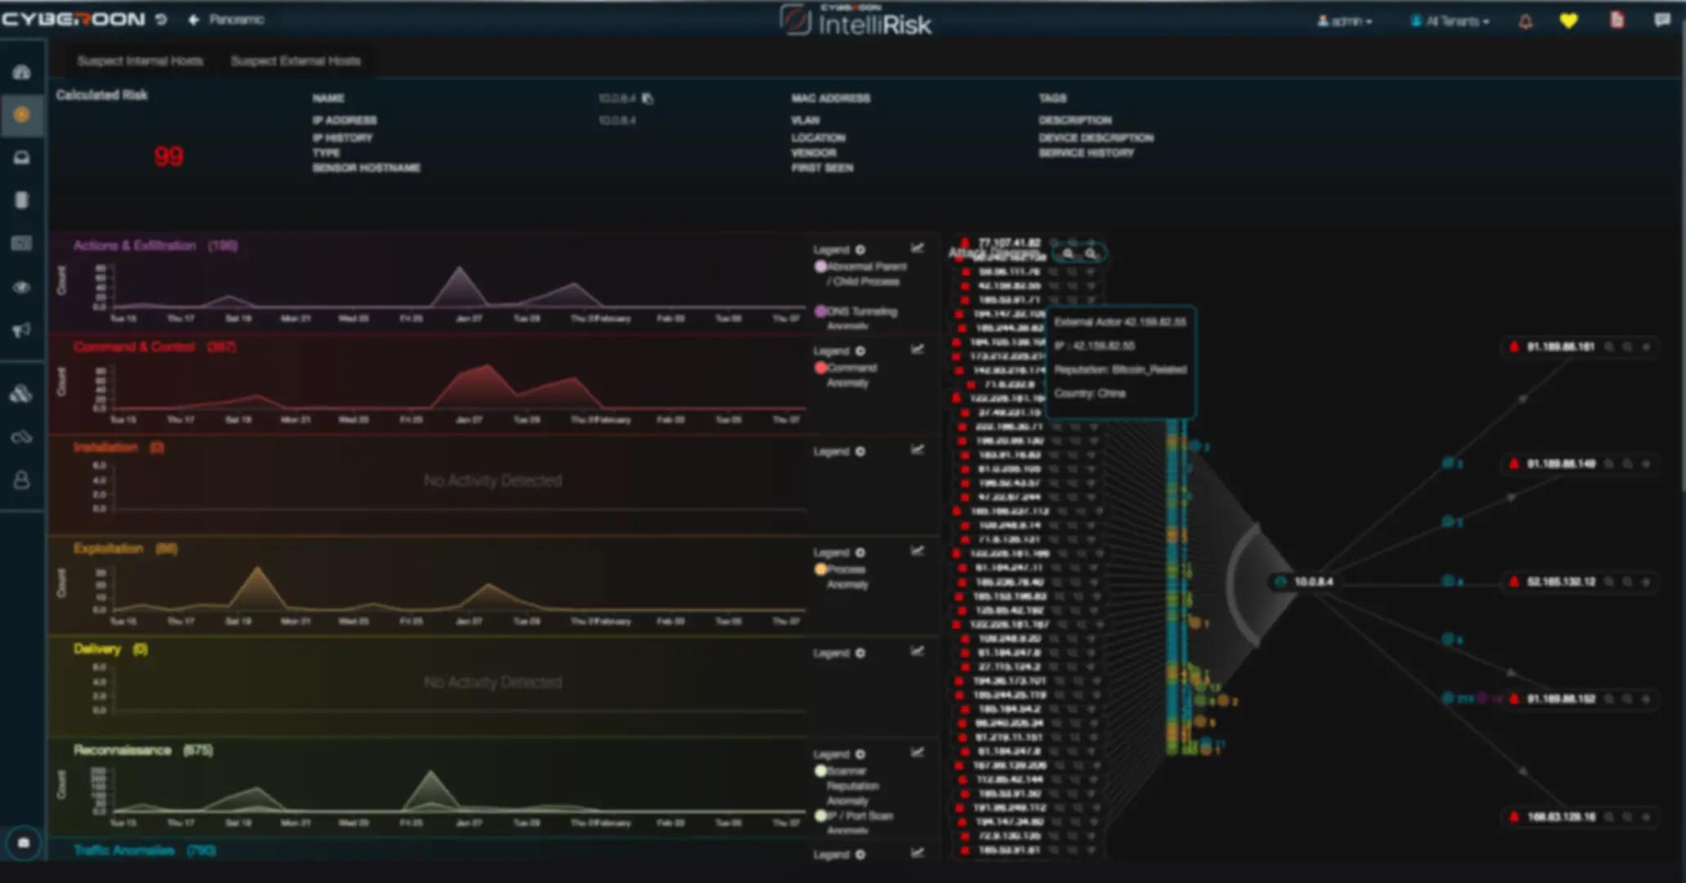Click the Traffic Anomalies (790) heading

point(145,850)
